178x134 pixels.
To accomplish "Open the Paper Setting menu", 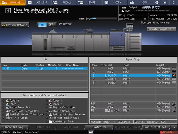I will [14, 127].
